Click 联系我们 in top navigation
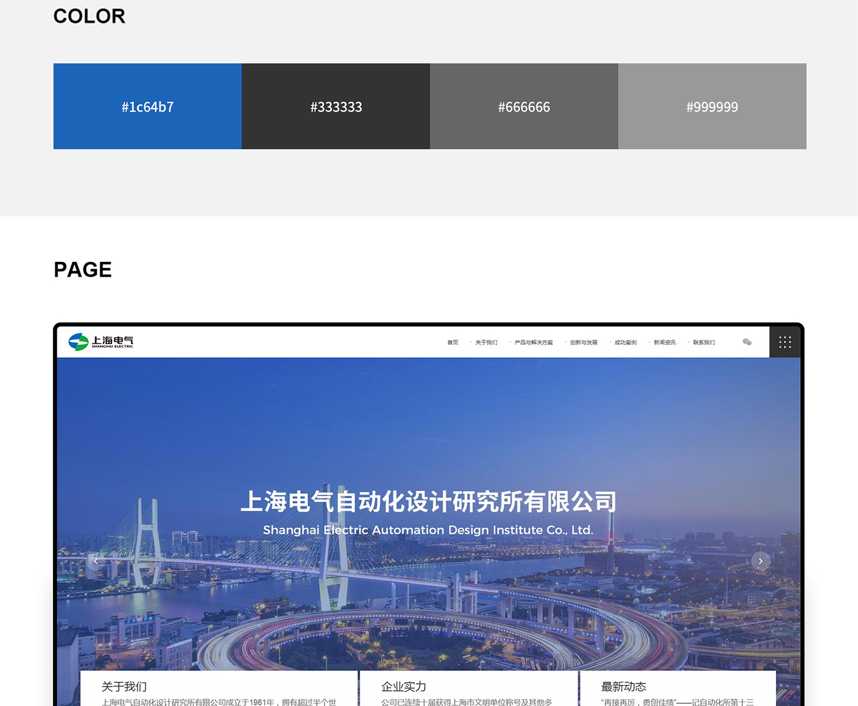 pos(704,343)
